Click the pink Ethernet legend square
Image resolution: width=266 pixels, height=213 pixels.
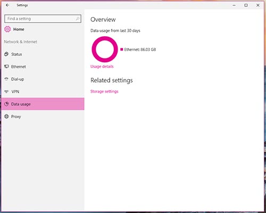(x=122, y=50)
